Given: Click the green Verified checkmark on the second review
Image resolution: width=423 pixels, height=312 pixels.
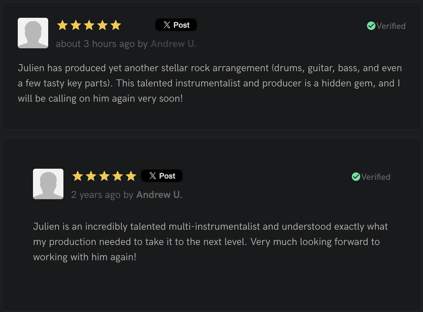Looking at the screenshot, I should [356, 177].
